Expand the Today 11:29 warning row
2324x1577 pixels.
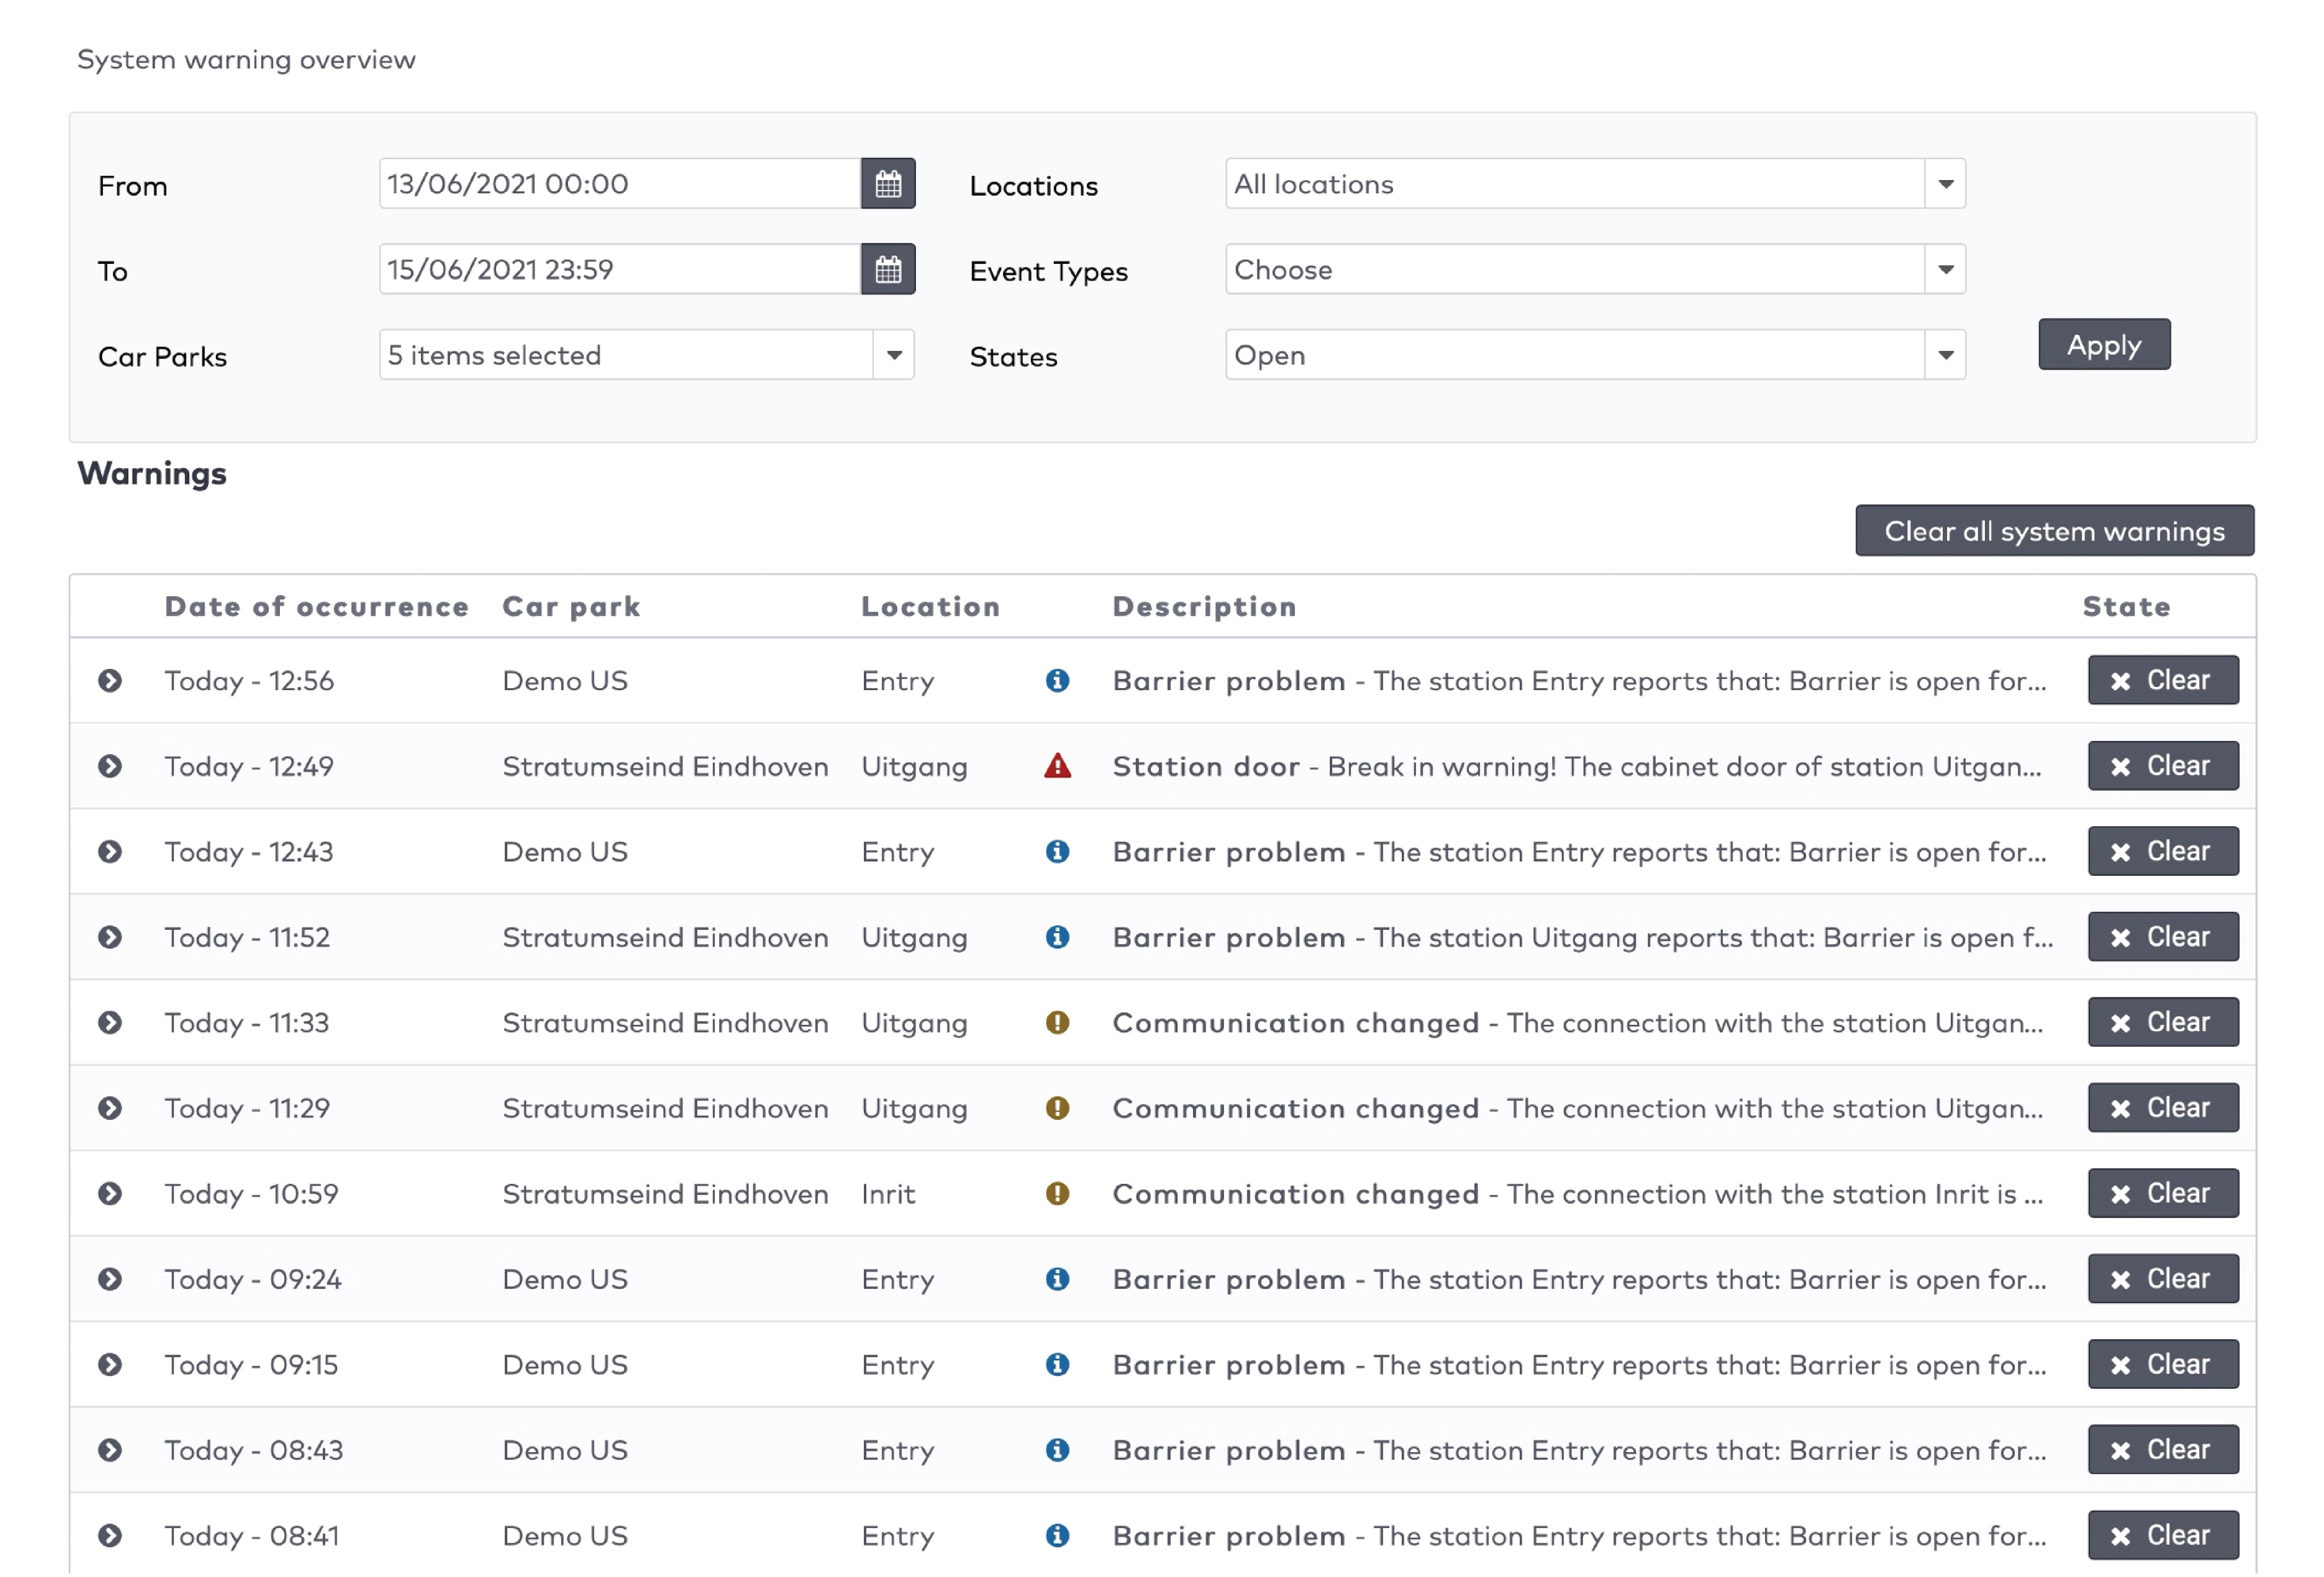pyautogui.click(x=110, y=1108)
